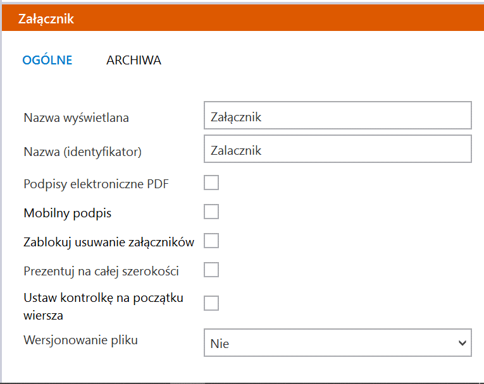Click the Nazwa wyświetlana label text

(x=77, y=117)
